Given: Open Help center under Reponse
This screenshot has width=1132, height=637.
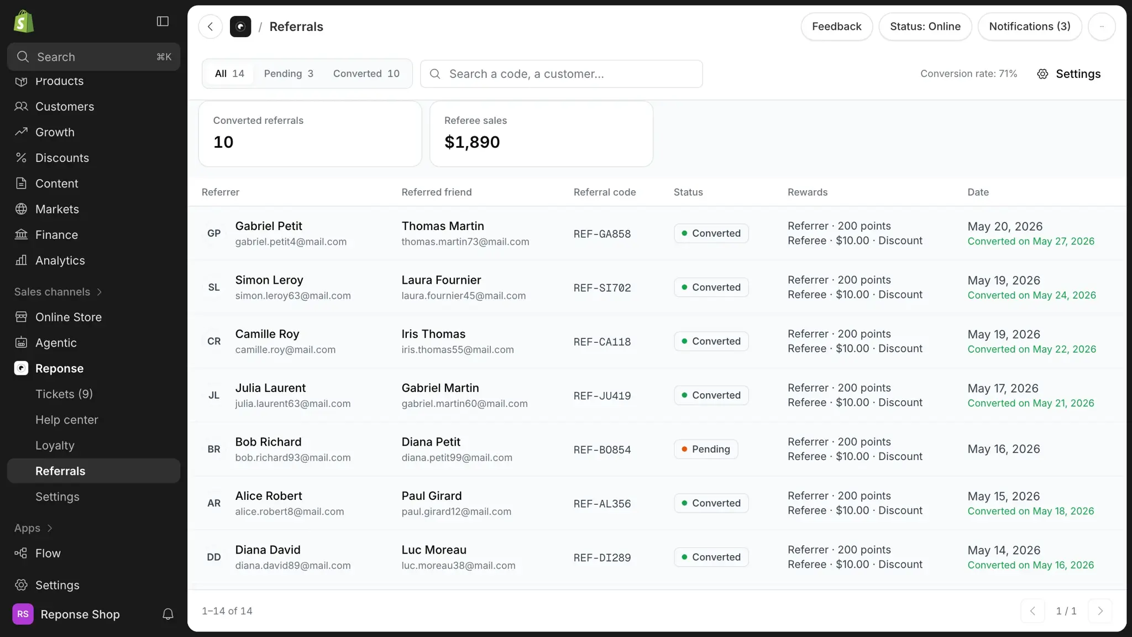Looking at the screenshot, I should [x=93, y=420].
